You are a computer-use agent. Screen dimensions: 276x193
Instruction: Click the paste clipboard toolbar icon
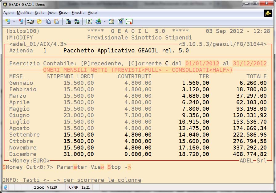56,22
